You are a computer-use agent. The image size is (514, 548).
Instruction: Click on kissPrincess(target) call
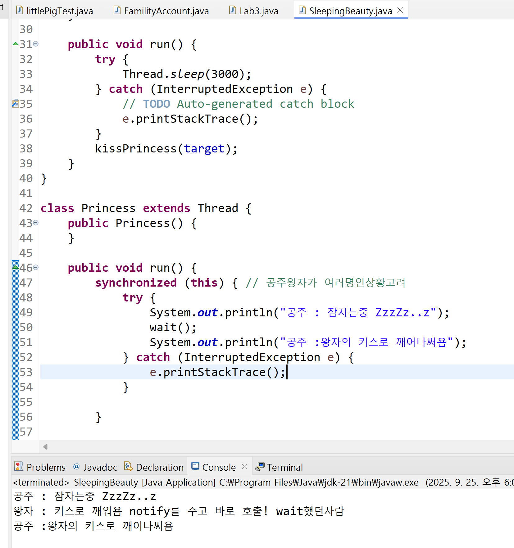(166, 148)
